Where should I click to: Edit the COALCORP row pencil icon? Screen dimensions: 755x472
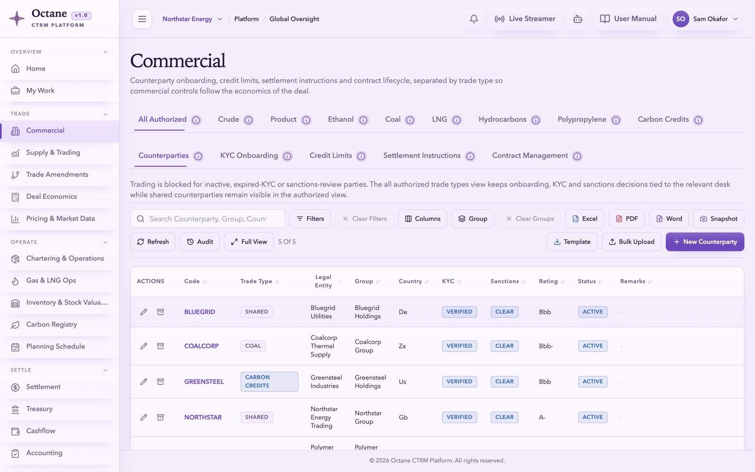[144, 346]
